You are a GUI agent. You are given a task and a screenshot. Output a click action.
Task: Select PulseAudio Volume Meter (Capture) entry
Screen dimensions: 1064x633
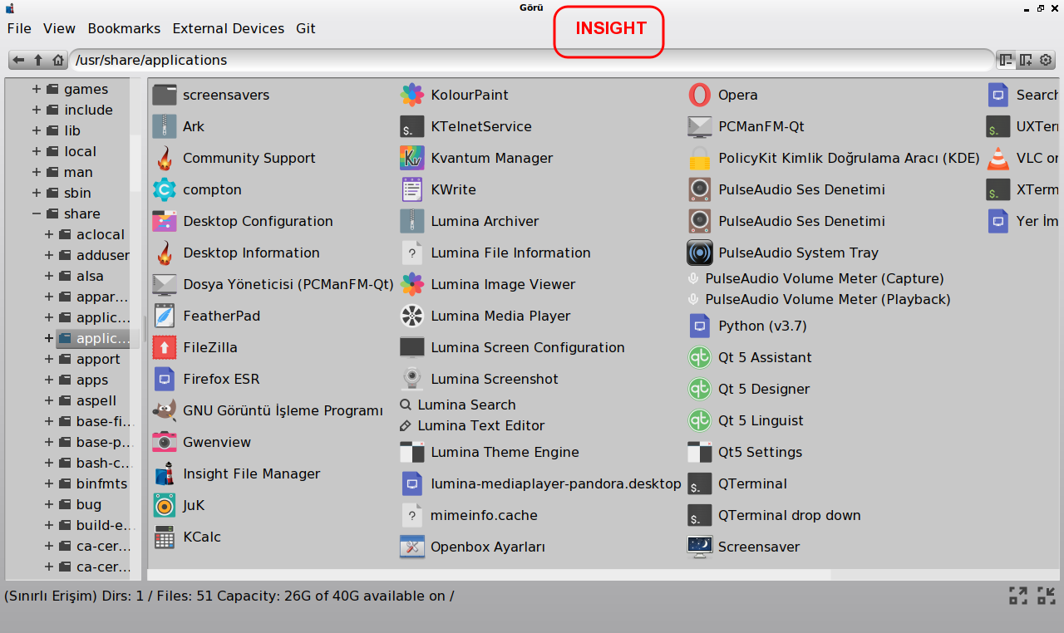click(x=815, y=278)
